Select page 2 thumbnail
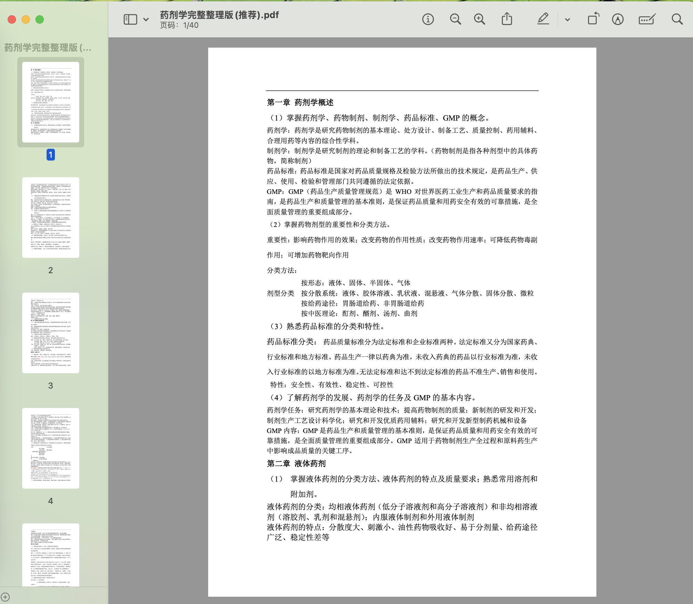Image resolution: width=693 pixels, height=604 pixels. (x=51, y=218)
